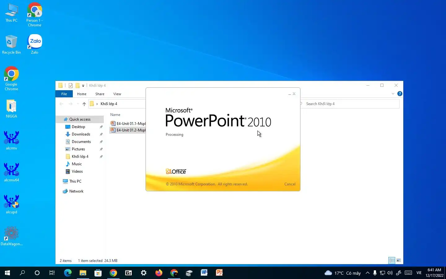Open alcrmv64 desktop icon

[x=11, y=173]
